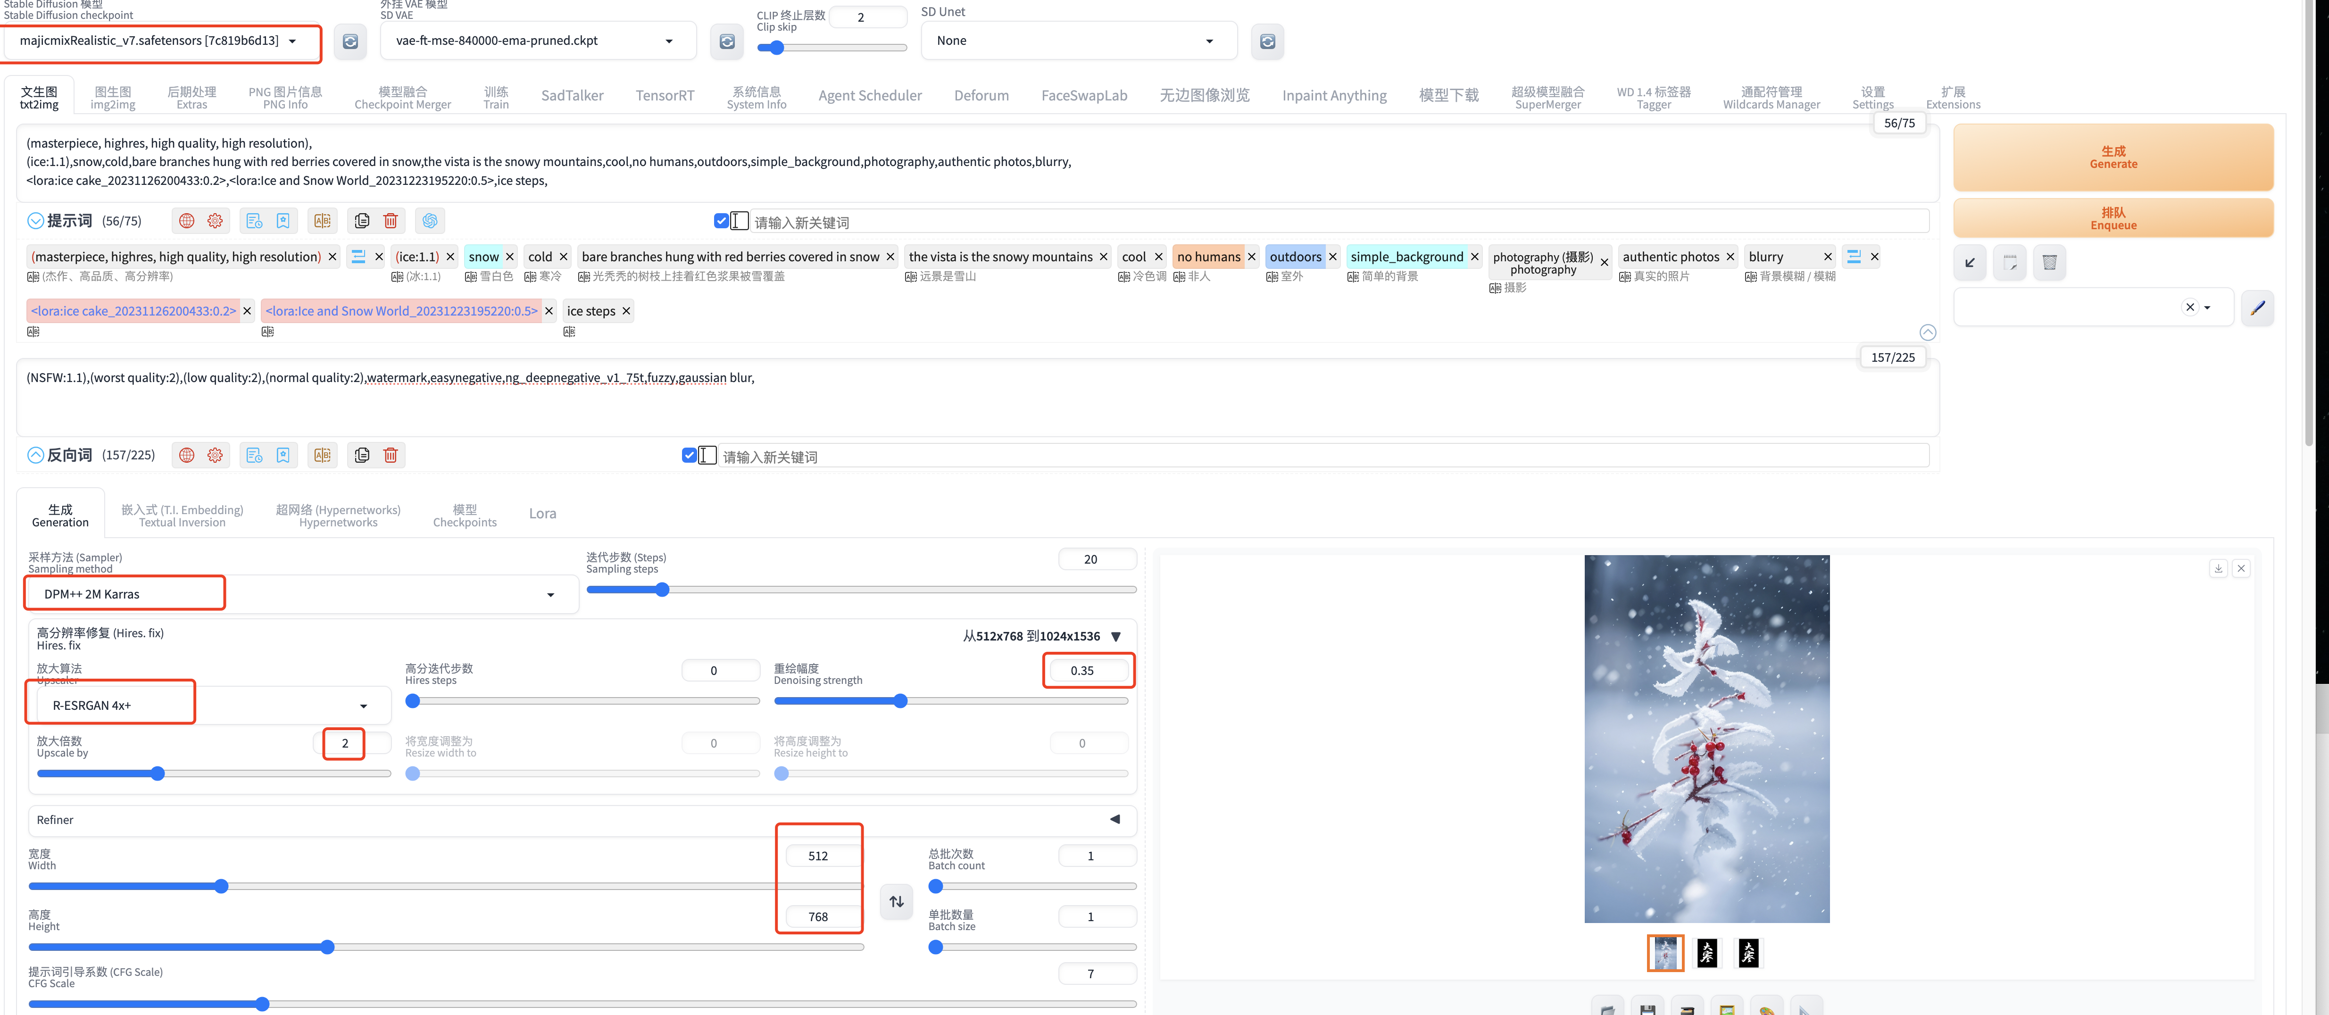Refresh the SD Unet list

click(1268, 42)
